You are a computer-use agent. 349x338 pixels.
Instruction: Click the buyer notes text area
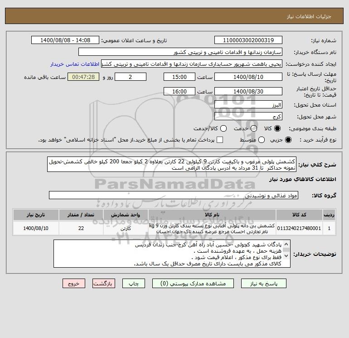172,254
